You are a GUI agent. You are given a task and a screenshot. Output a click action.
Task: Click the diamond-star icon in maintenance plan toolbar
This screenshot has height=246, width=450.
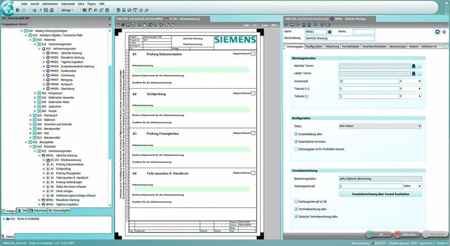(x=286, y=25)
